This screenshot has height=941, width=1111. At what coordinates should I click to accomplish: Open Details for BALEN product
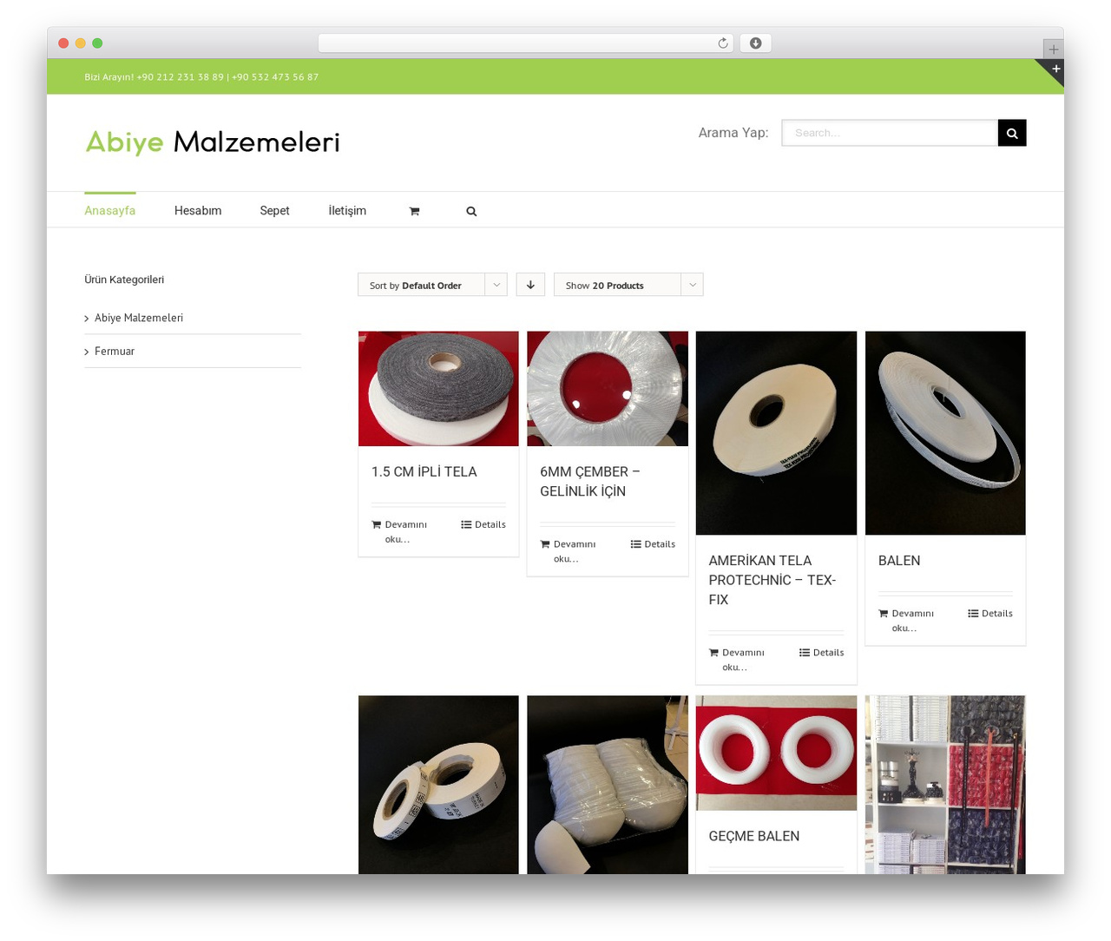pos(990,613)
